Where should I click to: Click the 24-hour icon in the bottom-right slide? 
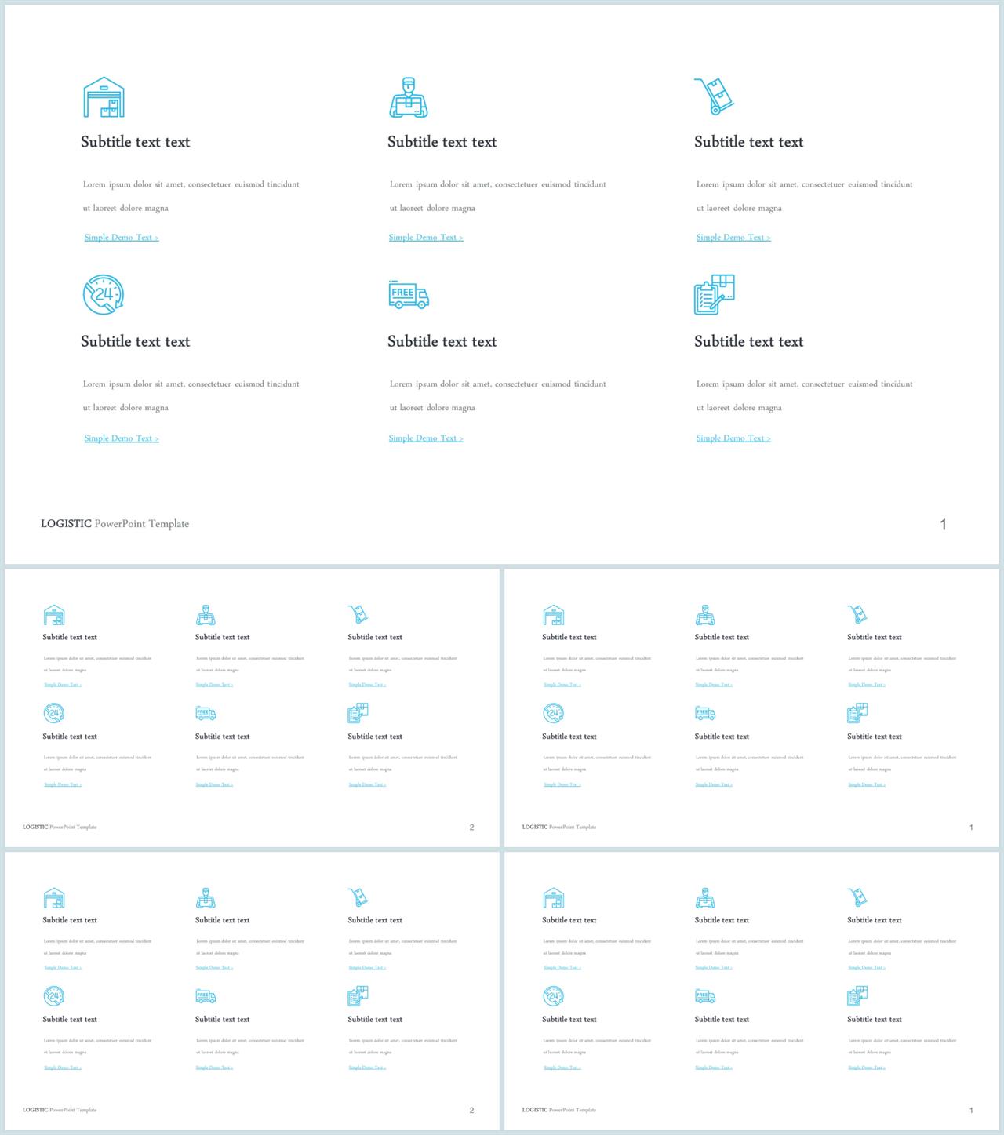pos(554,996)
